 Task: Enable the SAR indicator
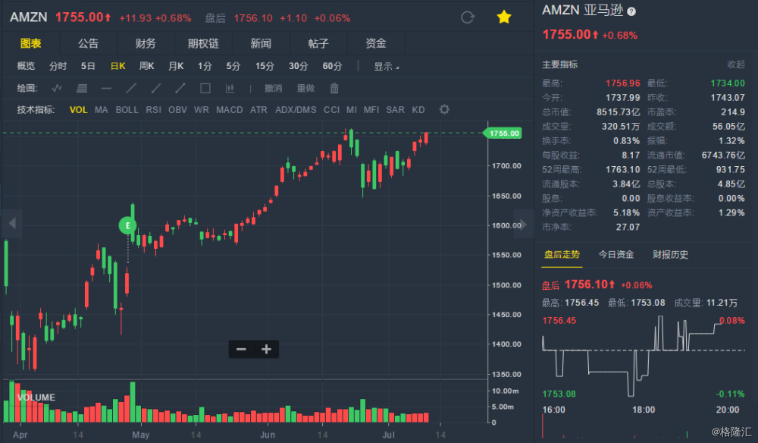[x=395, y=110]
